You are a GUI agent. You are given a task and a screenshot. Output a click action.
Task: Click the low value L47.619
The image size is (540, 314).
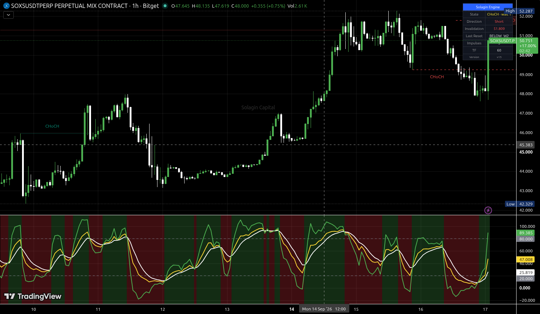pyautogui.click(x=221, y=6)
